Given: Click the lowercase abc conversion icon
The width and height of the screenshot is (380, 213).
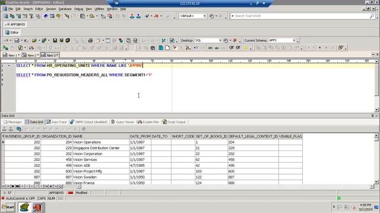Looking at the screenshot, I should 217,48.
